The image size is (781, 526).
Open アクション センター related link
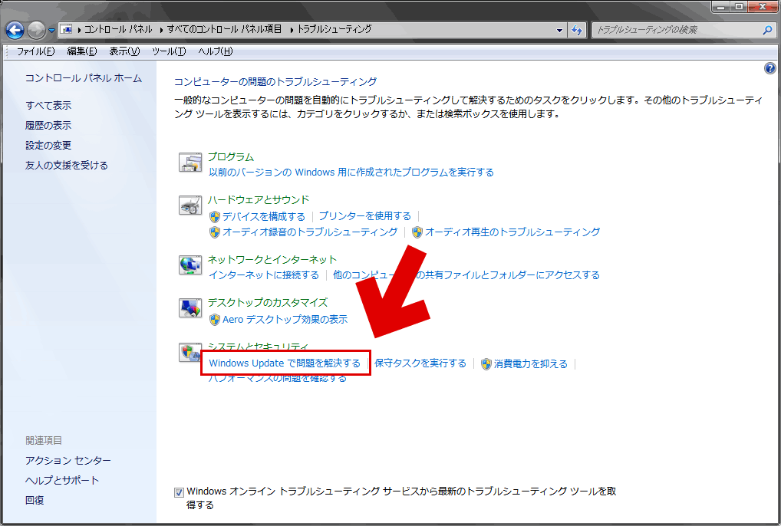point(68,460)
